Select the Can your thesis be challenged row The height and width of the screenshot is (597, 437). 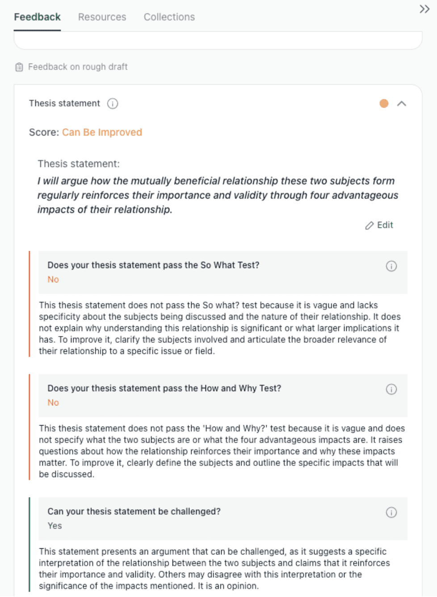[223, 518]
